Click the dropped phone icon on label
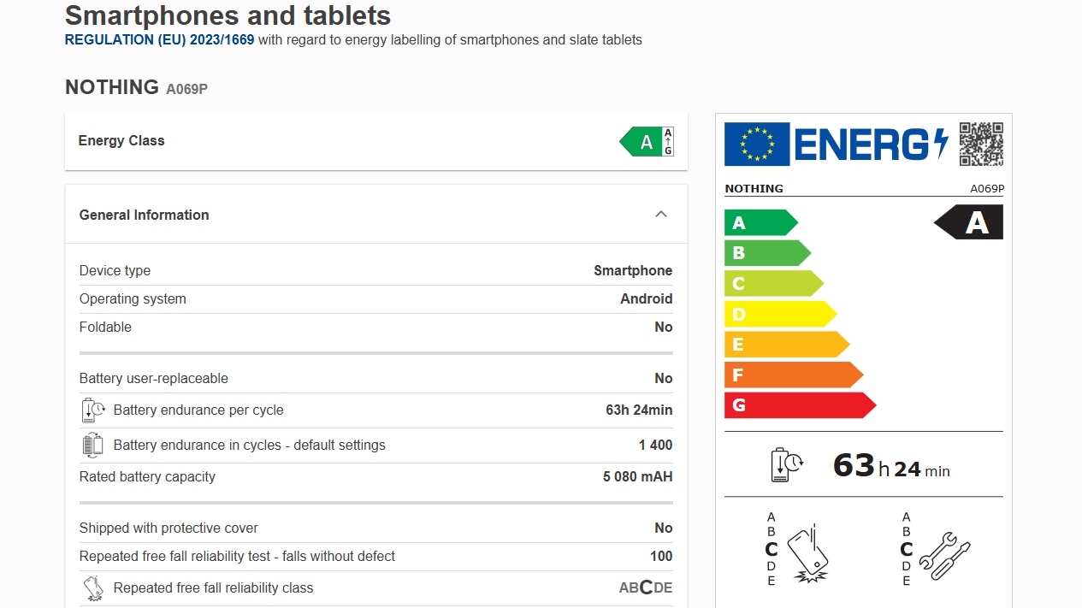The image size is (1082, 608). [x=807, y=554]
